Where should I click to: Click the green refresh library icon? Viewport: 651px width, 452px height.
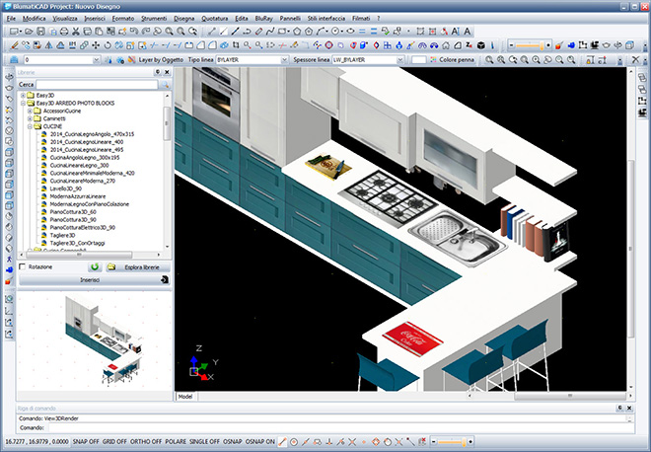(94, 266)
